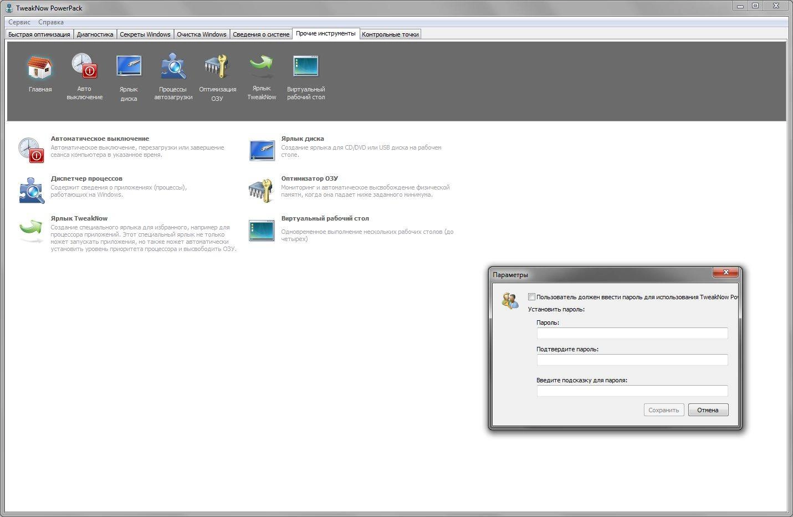Open Виртуальный рабочий стол toolbar icon
The width and height of the screenshot is (793, 517).
click(x=306, y=66)
